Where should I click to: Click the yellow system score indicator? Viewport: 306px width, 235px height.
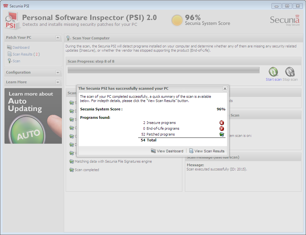pos(177,20)
